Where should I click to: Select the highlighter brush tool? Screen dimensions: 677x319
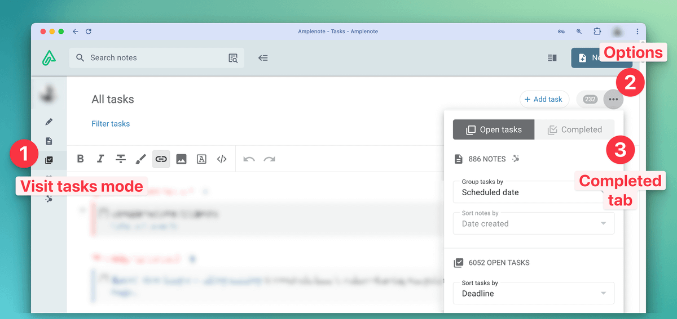pyautogui.click(x=141, y=159)
